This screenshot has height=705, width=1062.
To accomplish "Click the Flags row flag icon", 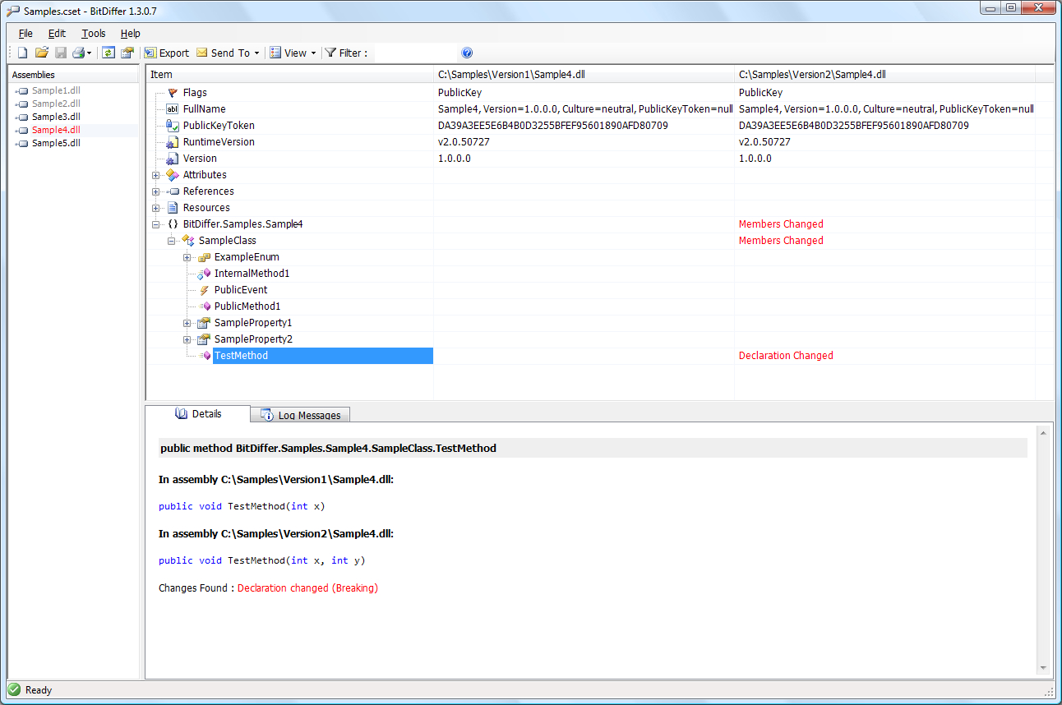I will pos(173,93).
